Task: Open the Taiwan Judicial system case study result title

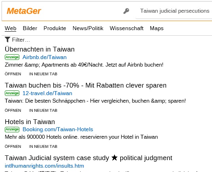Action: 89,158
